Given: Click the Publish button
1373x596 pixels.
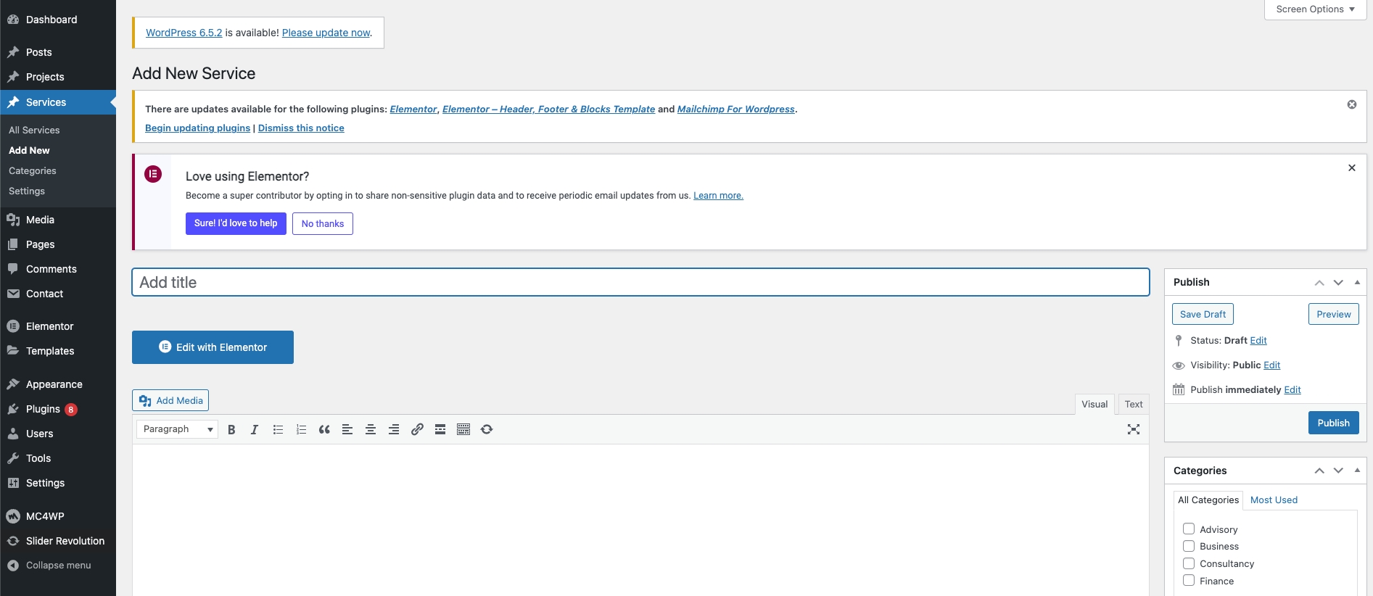Looking at the screenshot, I should (1332, 423).
